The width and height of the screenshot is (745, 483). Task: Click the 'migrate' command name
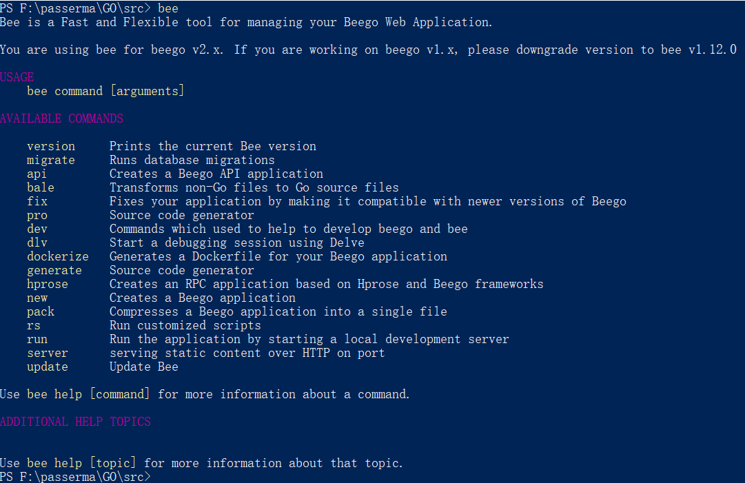(51, 160)
